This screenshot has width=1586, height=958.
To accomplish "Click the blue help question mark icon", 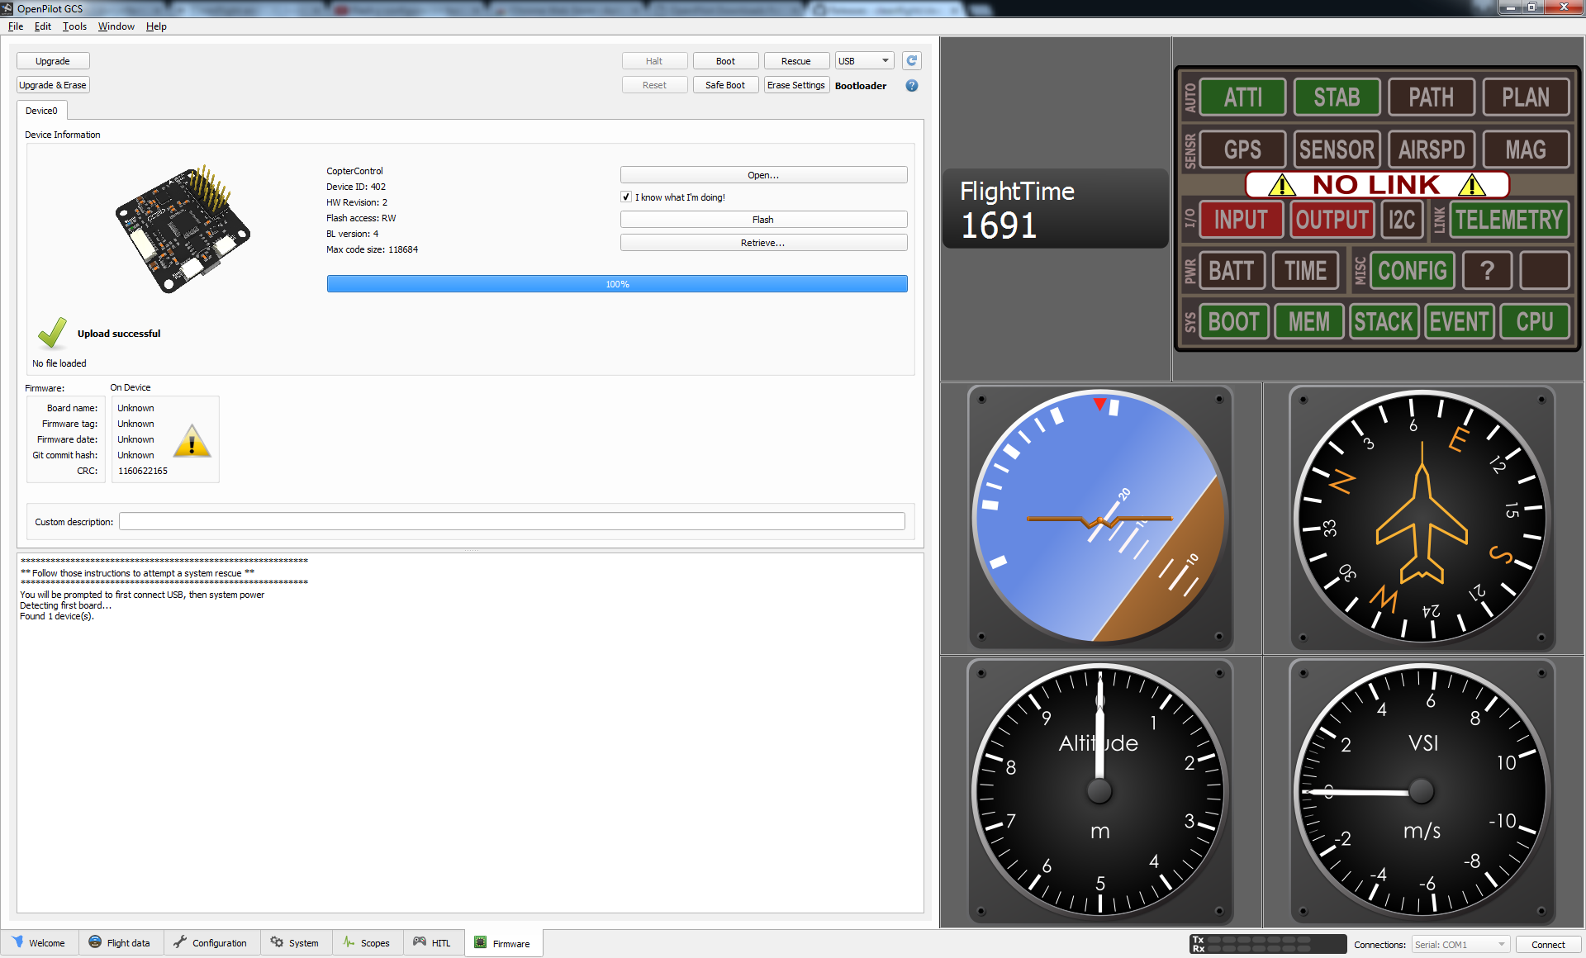I will click(x=911, y=86).
